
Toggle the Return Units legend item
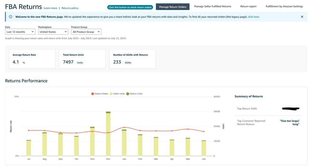point(134,94)
